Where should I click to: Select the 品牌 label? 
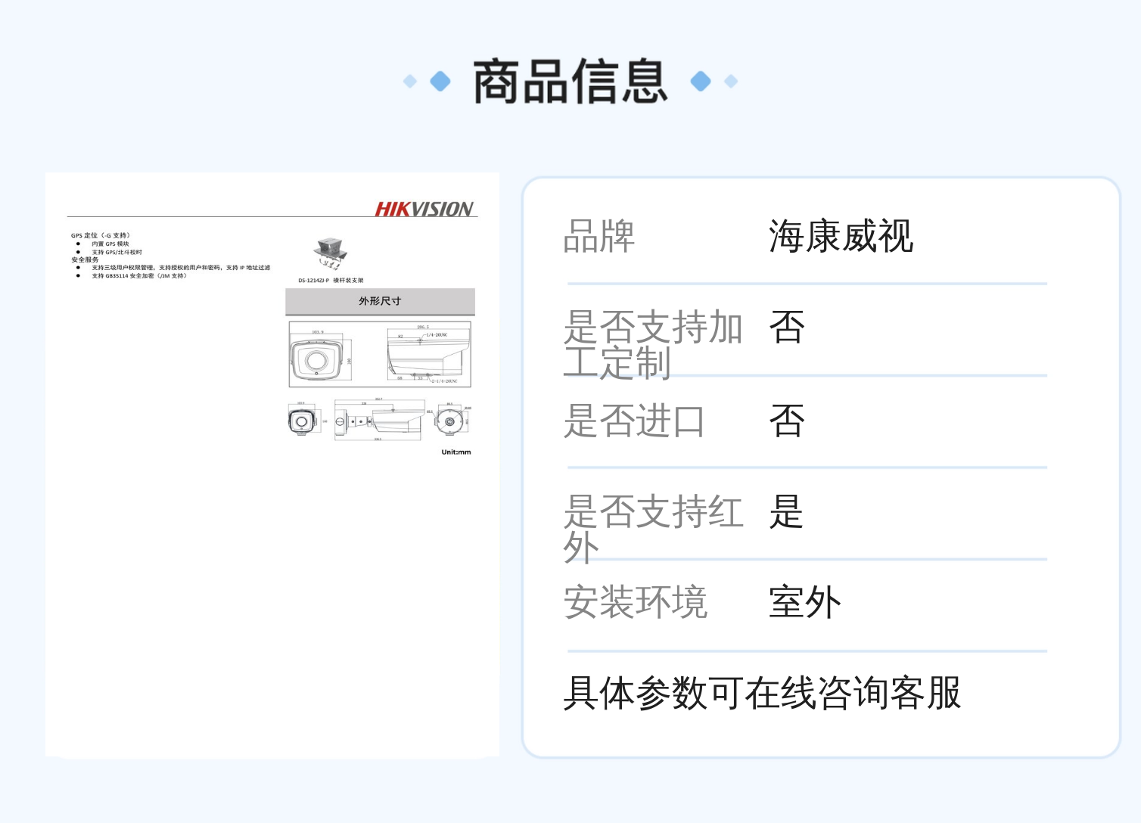point(599,236)
